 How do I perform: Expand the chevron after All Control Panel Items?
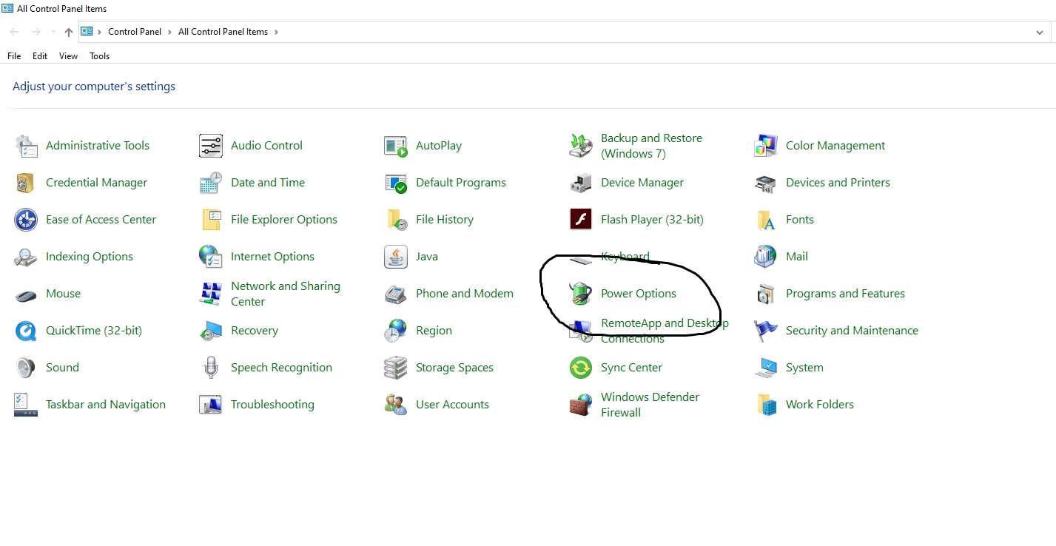(x=277, y=32)
